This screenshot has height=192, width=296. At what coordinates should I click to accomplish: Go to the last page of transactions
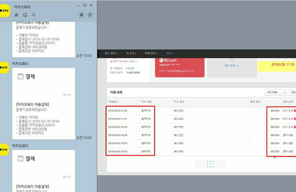click(222, 164)
